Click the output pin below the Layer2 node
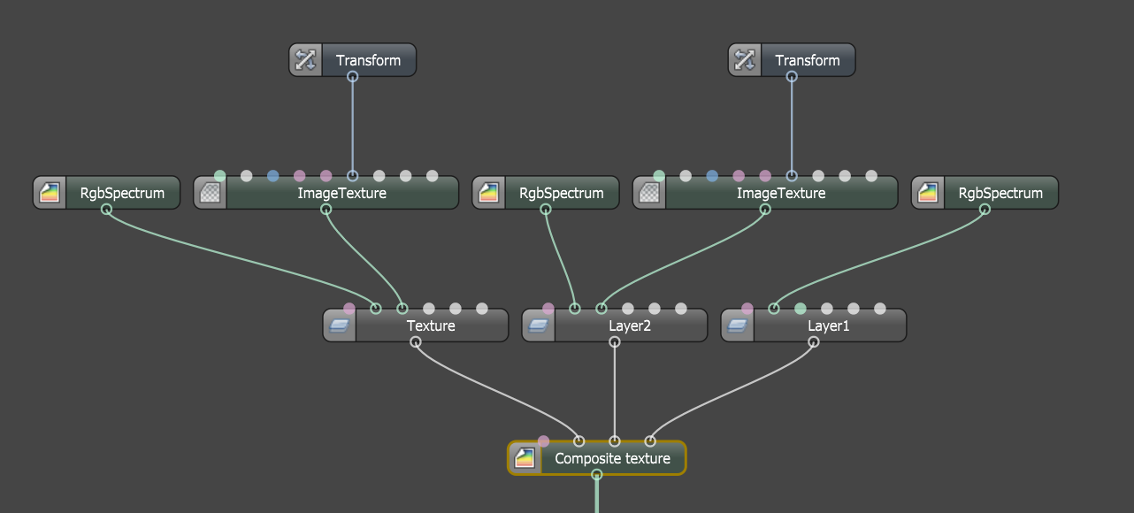Viewport: 1134px width, 513px height. pos(615,342)
